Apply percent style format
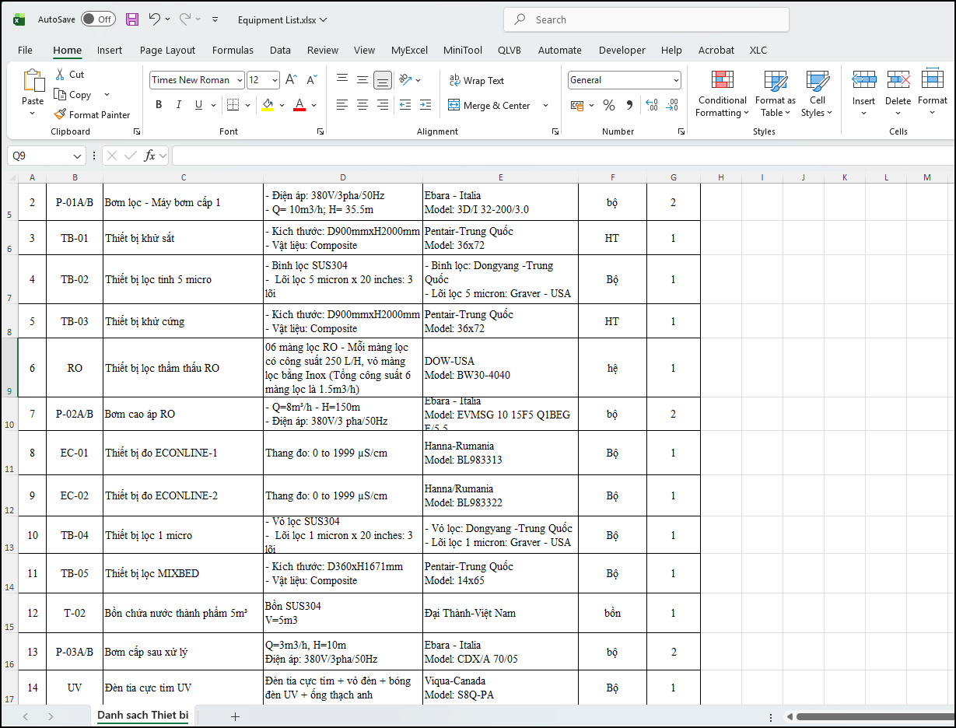This screenshot has width=956, height=728. coord(609,105)
